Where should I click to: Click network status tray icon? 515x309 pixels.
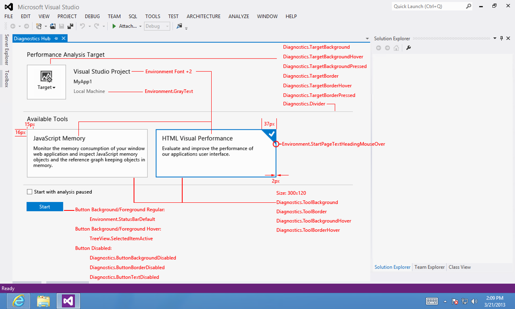465,301
